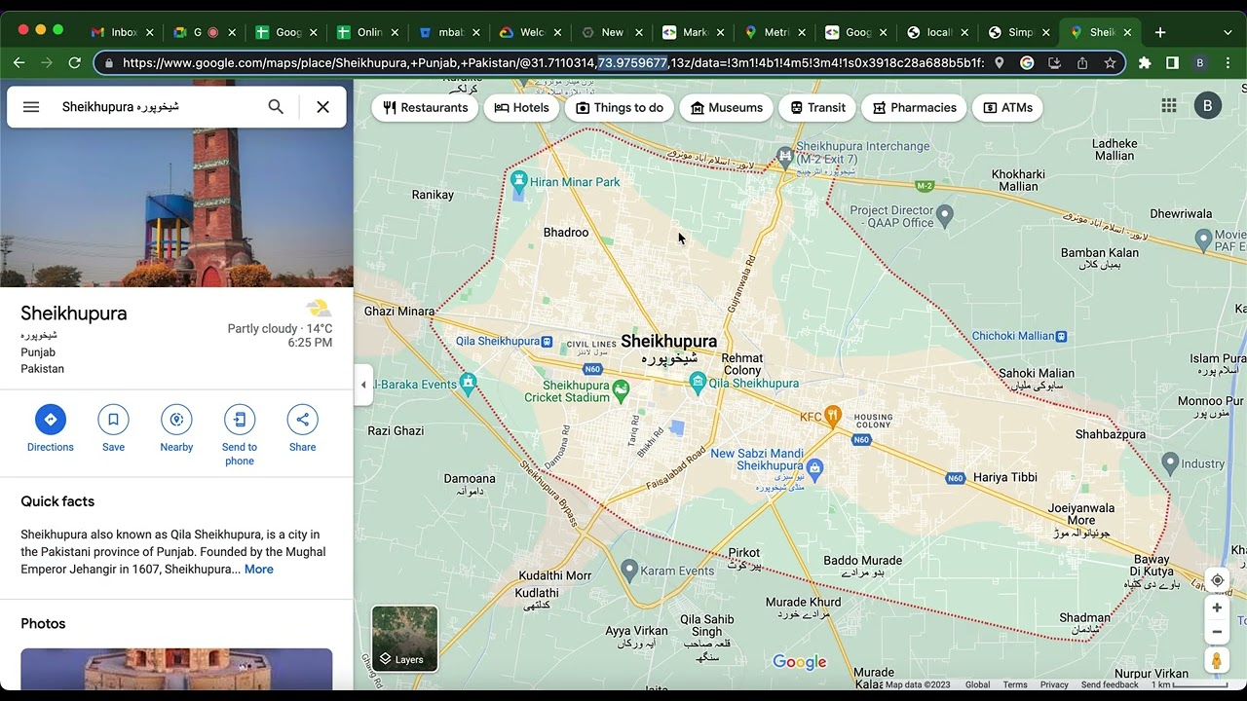Image resolution: width=1247 pixels, height=701 pixels.
Task: Select Hiran Minar Park marker
Action: [519, 181]
